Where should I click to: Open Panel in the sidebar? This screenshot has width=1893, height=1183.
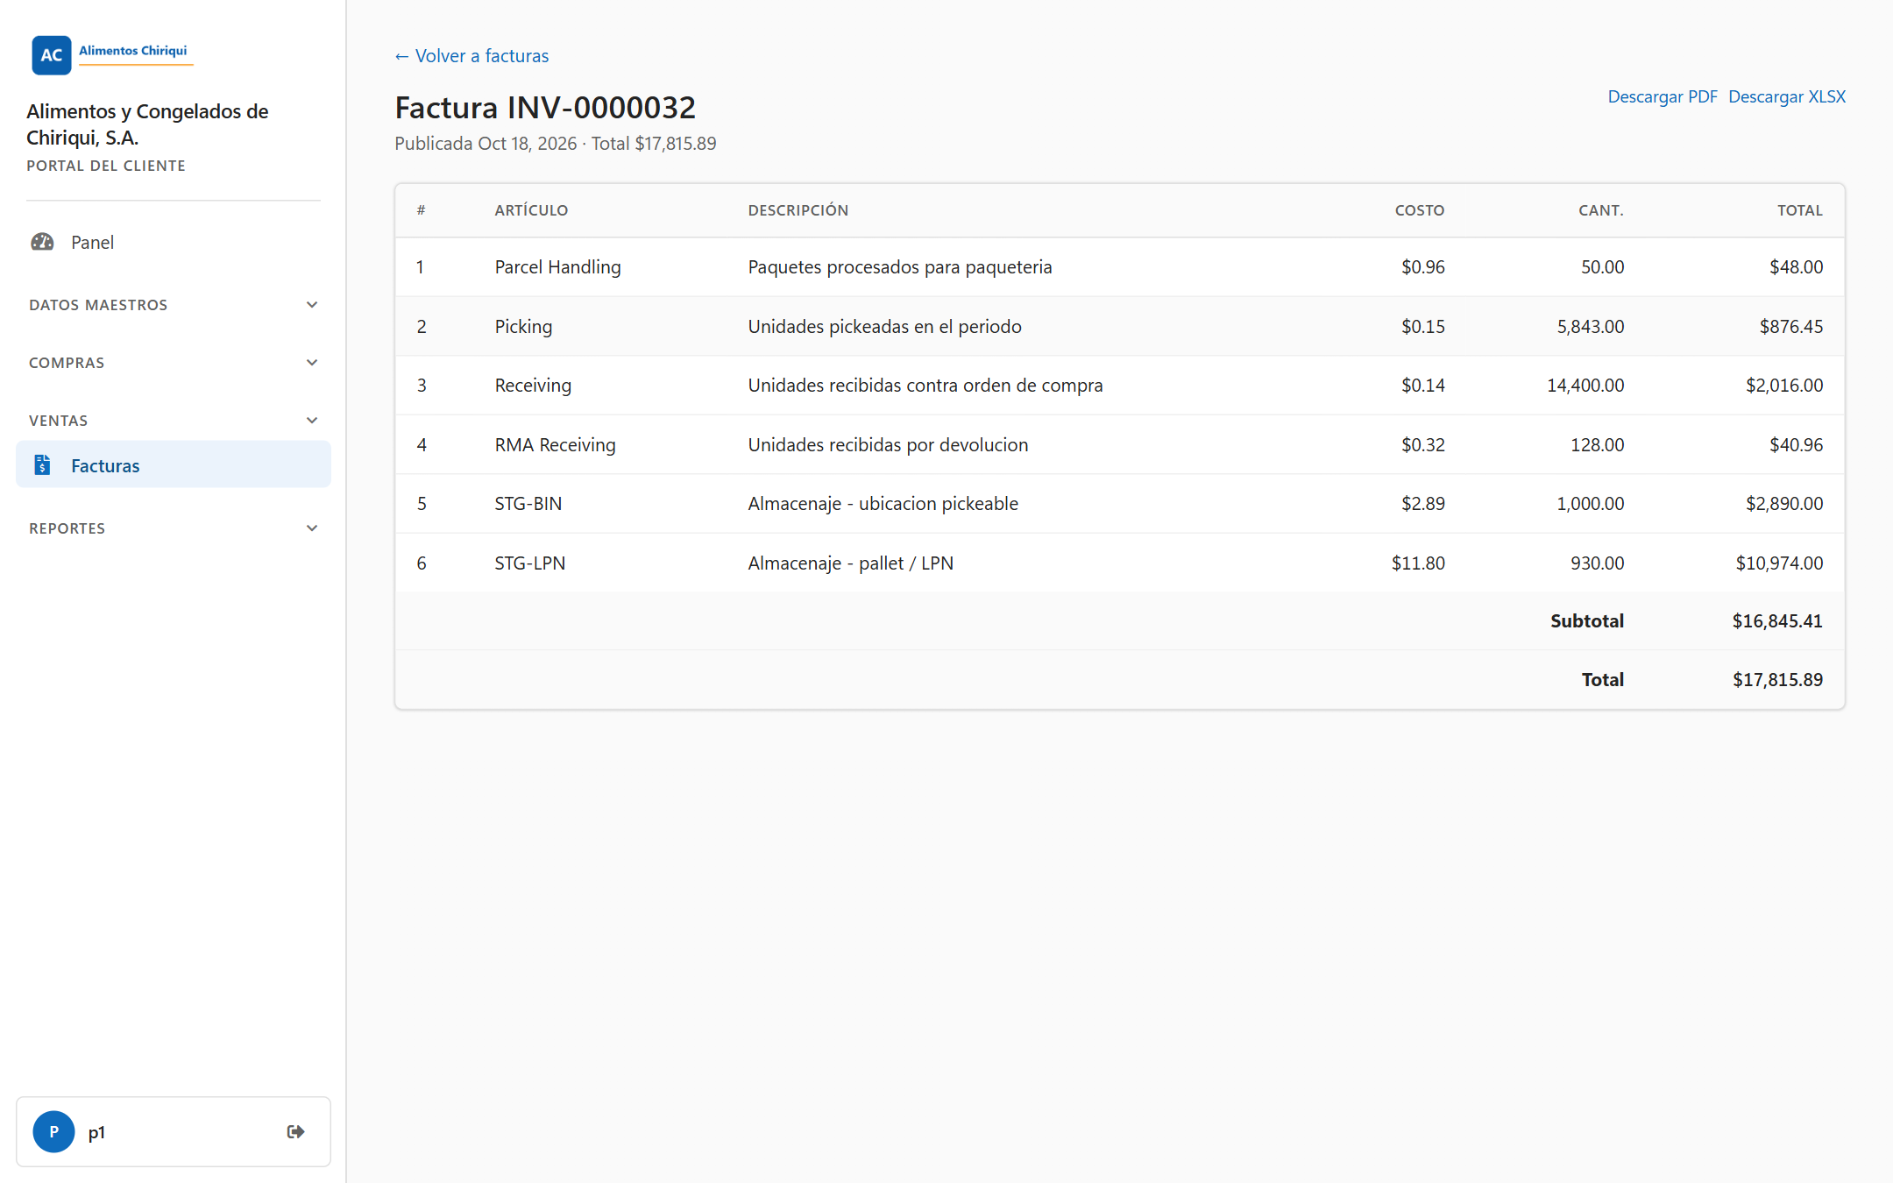click(174, 242)
